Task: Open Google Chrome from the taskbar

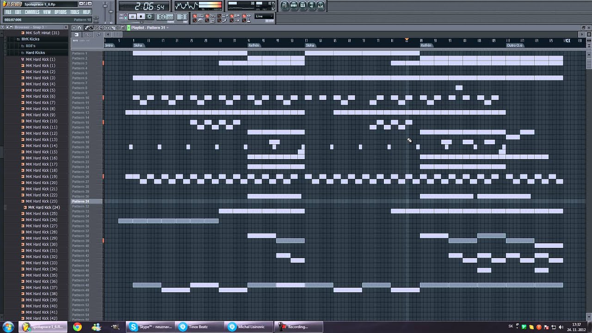Action: (x=77, y=327)
